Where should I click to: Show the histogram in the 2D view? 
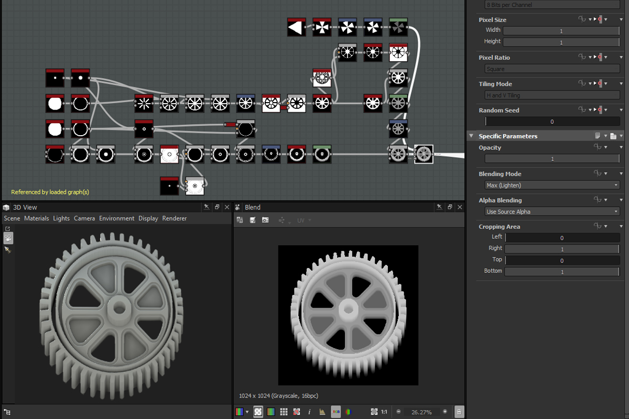click(322, 412)
